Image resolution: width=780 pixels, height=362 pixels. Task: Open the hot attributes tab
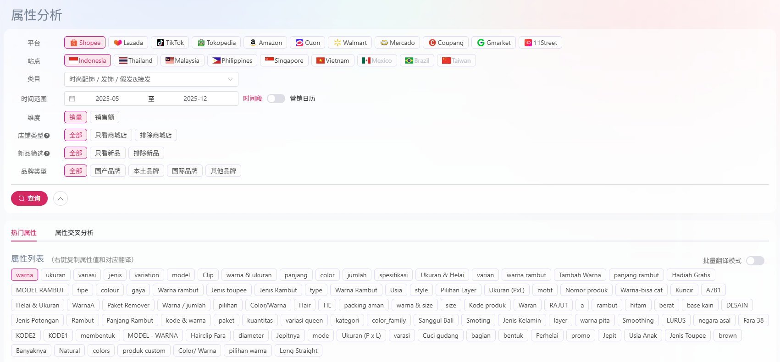[24, 233]
